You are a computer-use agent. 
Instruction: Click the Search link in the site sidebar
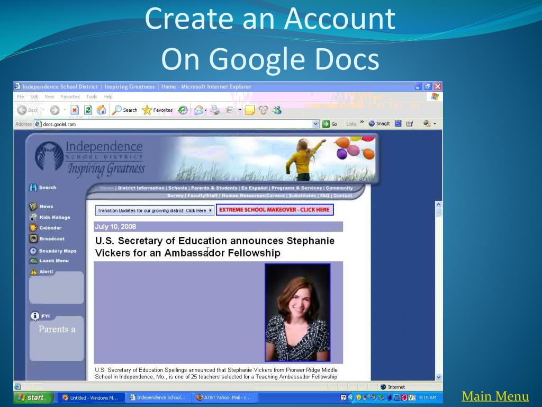43,188
